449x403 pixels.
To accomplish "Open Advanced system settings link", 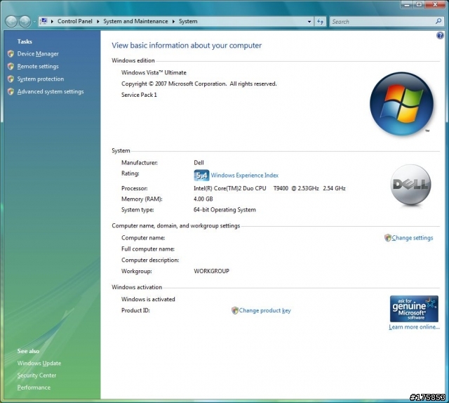I will click(51, 91).
